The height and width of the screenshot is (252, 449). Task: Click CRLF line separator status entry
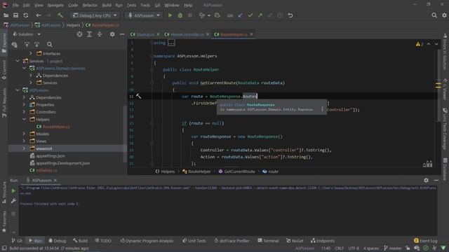pos(339,248)
